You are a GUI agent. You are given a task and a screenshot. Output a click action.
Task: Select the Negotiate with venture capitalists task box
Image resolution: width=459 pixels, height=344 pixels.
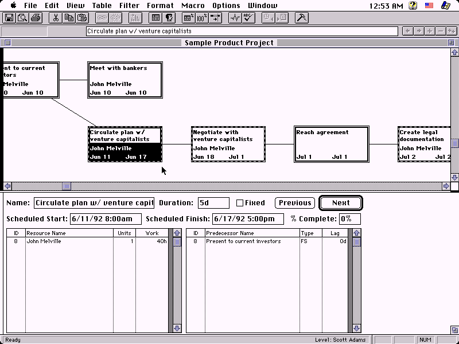tap(228, 144)
